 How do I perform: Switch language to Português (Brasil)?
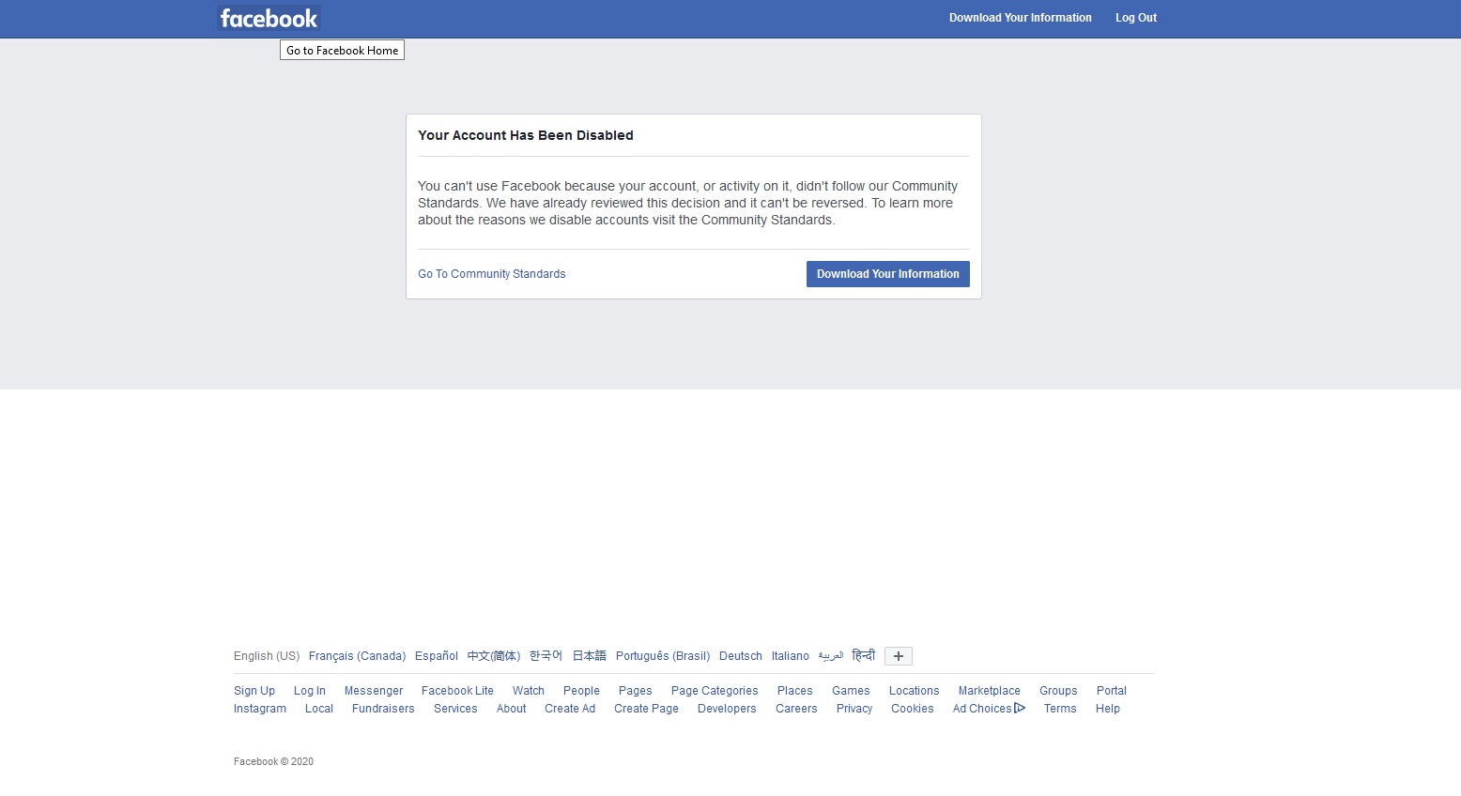(663, 656)
